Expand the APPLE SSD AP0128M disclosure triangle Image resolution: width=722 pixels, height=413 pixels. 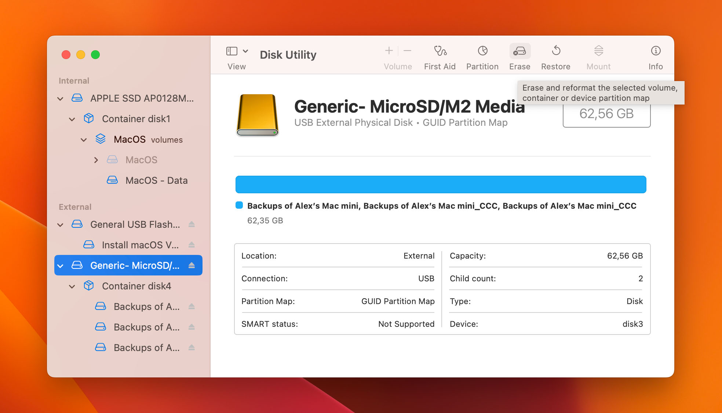(61, 98)
